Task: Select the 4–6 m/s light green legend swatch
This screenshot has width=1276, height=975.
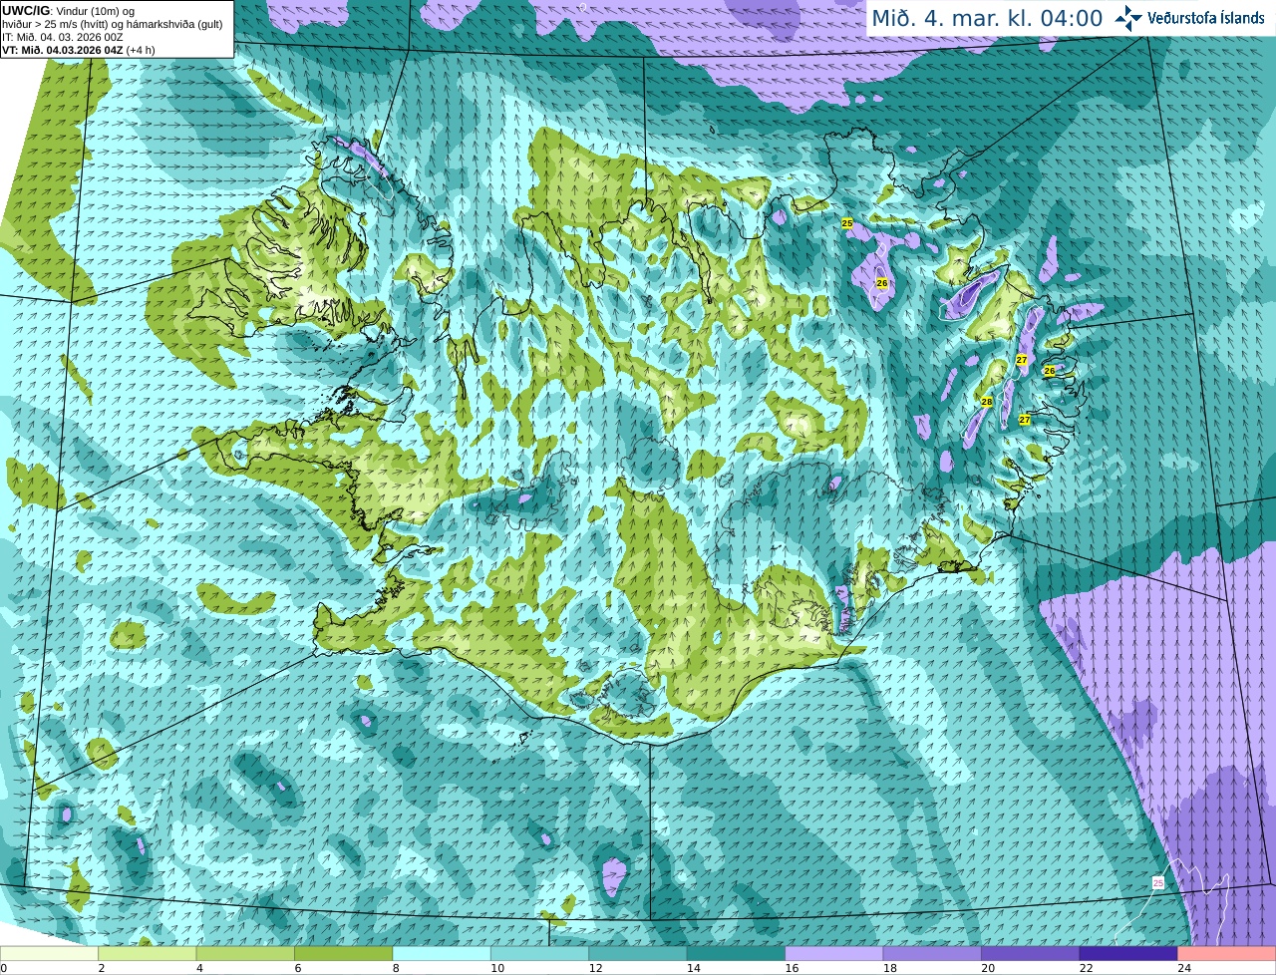Action: (246, 954)
